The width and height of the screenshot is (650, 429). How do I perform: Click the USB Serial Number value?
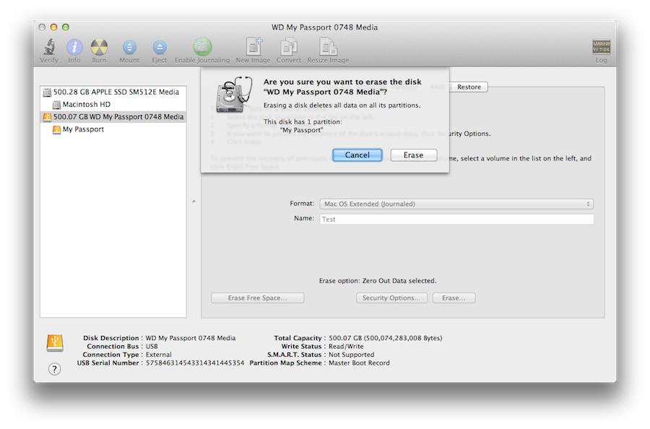[x=195, y=363]
